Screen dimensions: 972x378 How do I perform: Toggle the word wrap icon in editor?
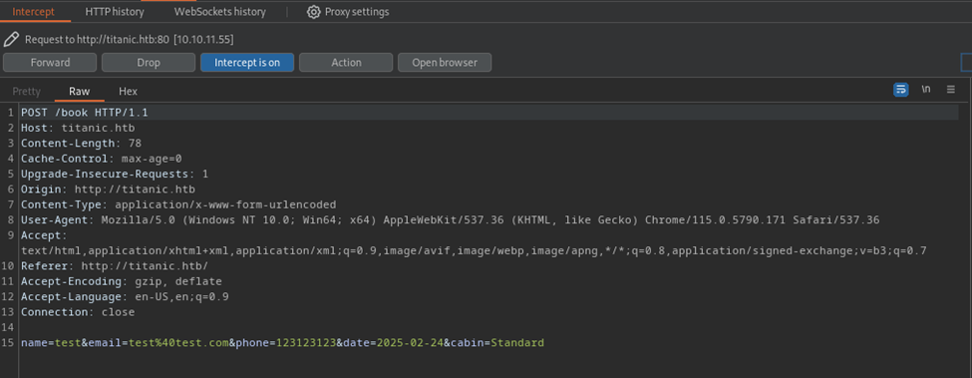[900, 89]
